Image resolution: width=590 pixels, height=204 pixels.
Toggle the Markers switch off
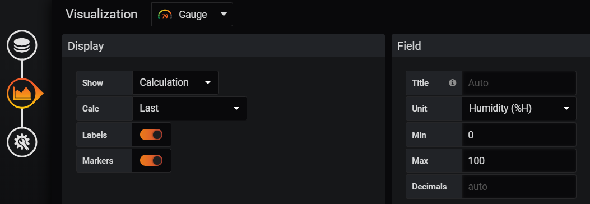click(151, 161)
